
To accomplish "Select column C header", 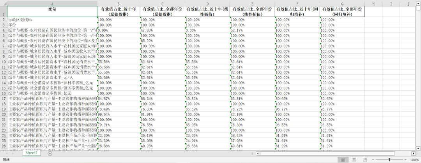I will click(x=163, y=4).
